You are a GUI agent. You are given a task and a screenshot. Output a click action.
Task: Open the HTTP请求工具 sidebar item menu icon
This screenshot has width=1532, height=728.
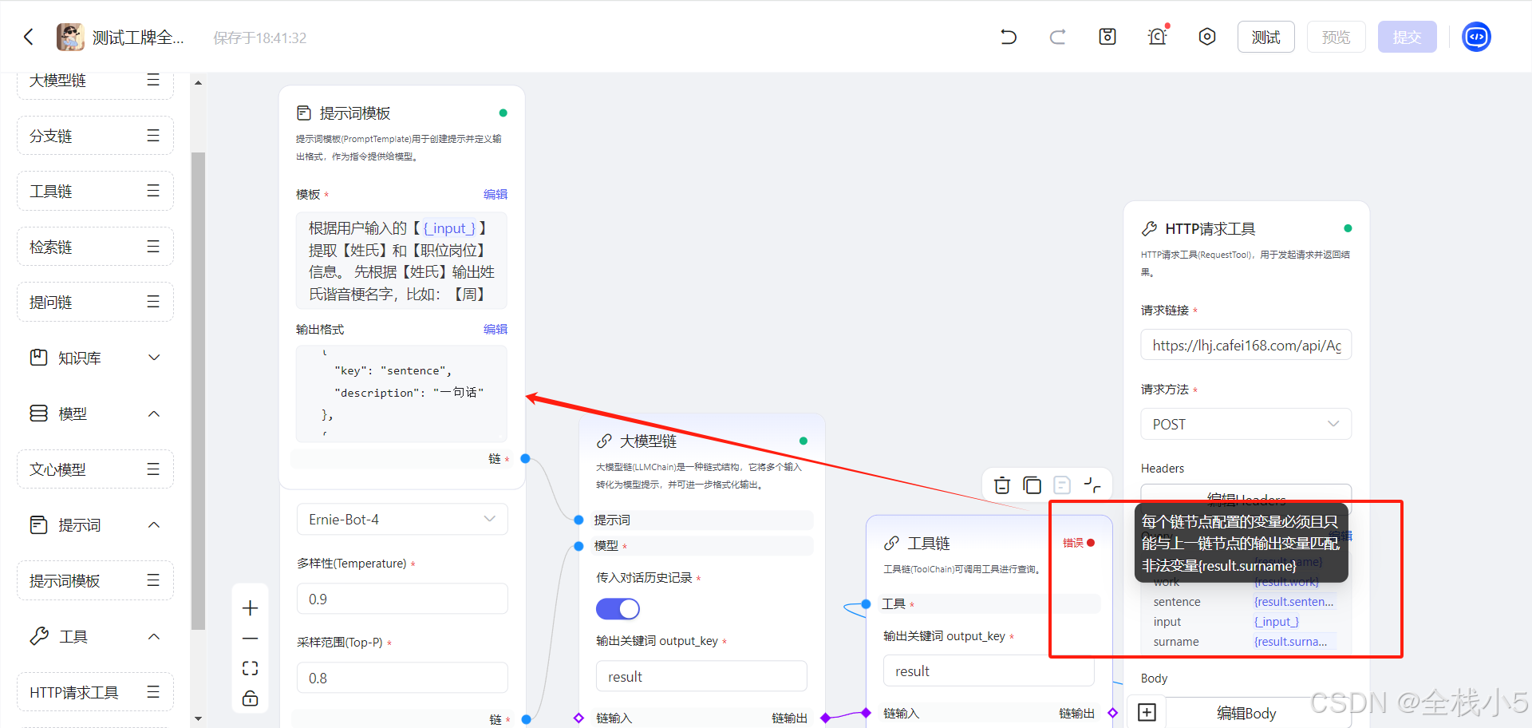[153, 692]
